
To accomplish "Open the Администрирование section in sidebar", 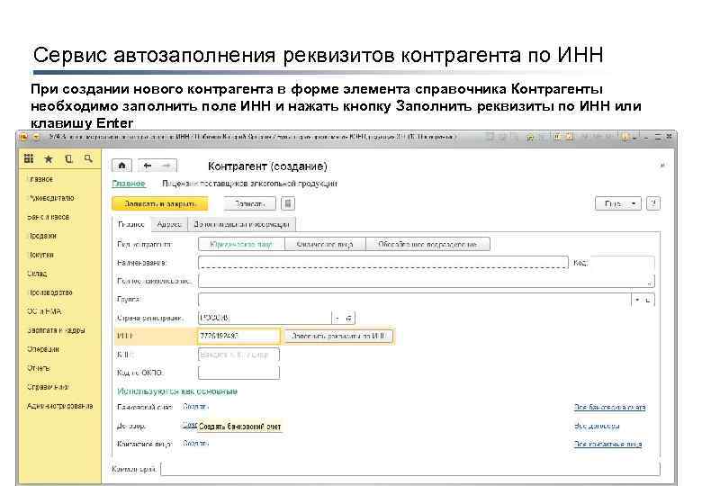I will [x=60, y=406].
